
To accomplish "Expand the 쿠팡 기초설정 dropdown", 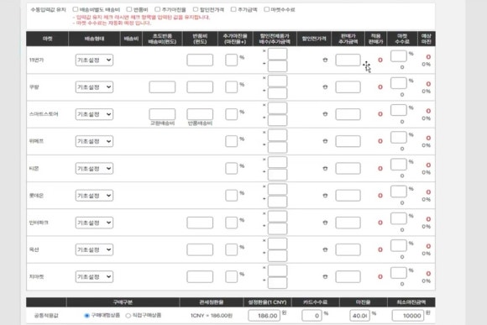I will [94, 87].
